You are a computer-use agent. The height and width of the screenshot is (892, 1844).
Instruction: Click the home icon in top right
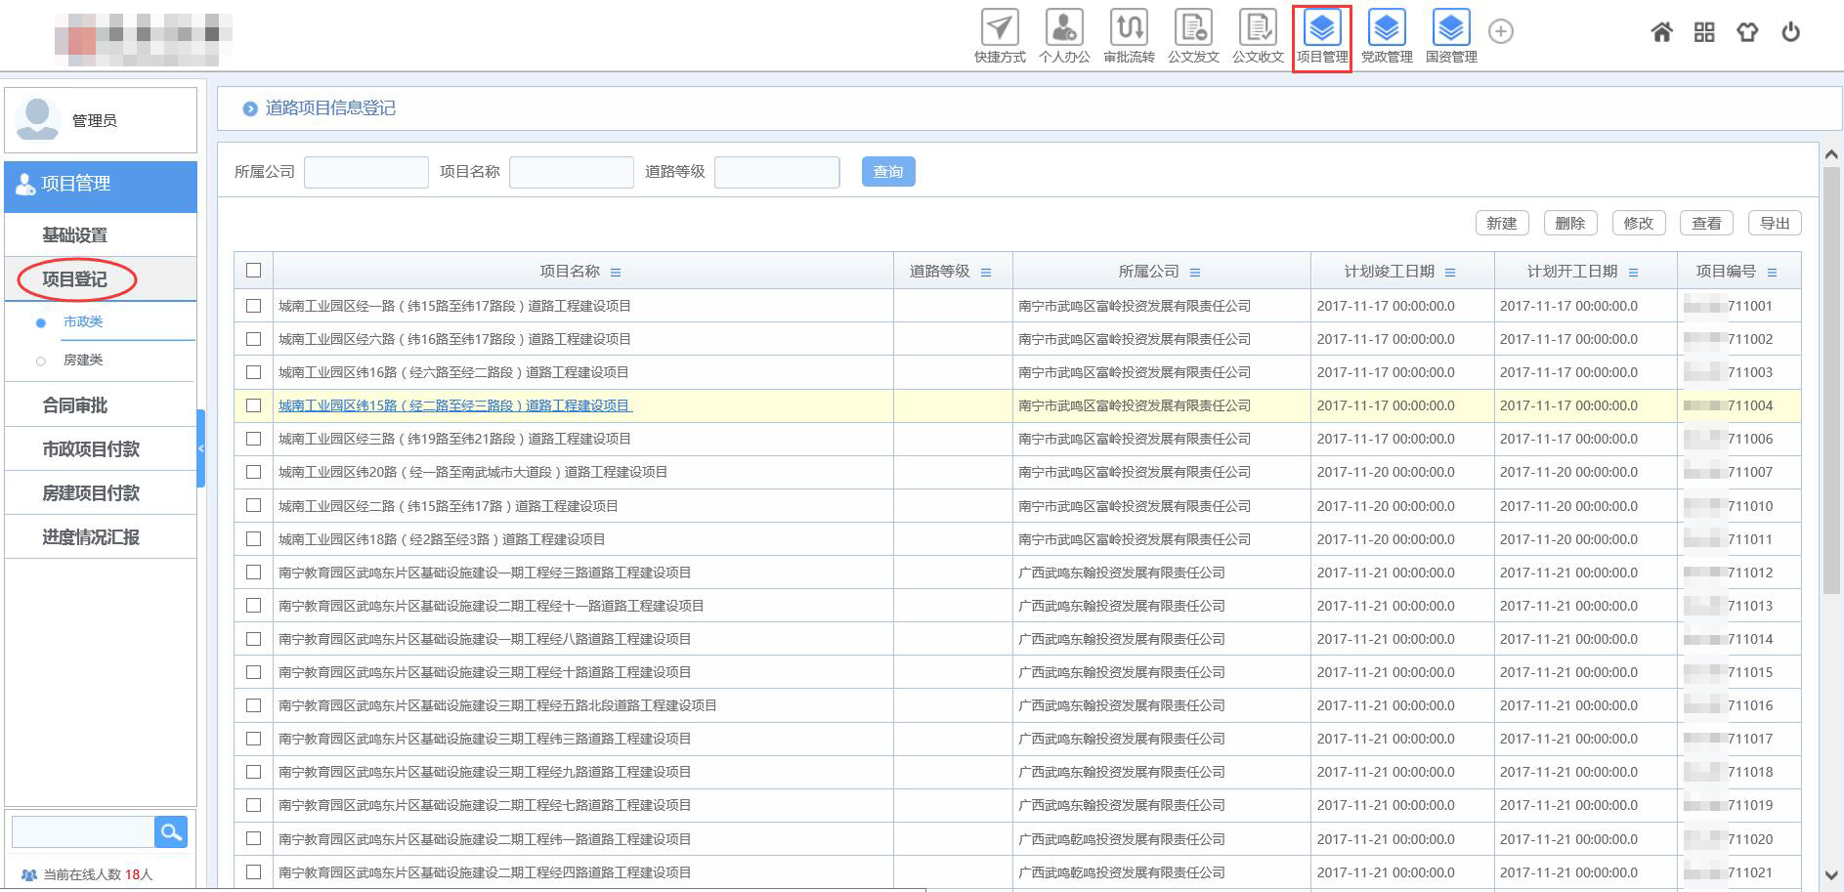tap(1661, 32)
